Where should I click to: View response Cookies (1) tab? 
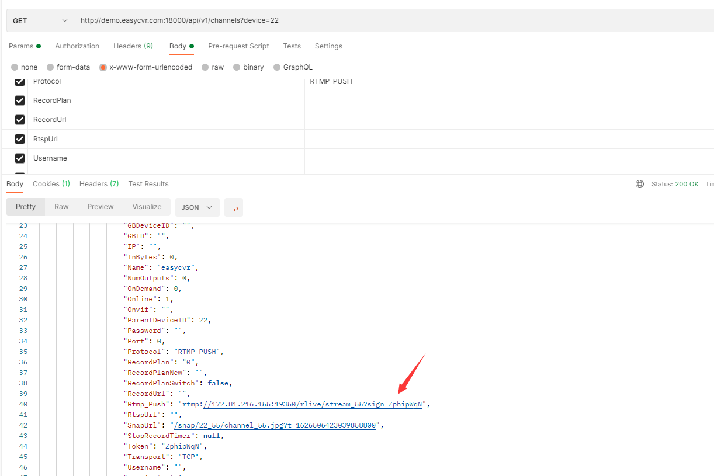(51, 184)
